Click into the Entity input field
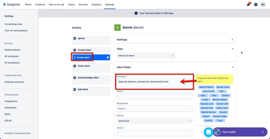Image resolution: width=270 pixels, height=139 pixels. (154, 133)
